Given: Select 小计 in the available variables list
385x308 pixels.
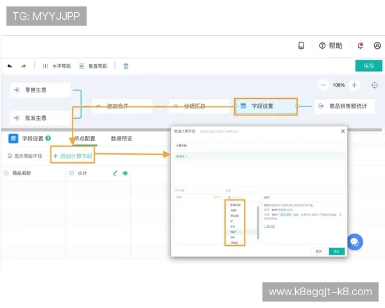Looking at the screenshot, I should [179, 197].
